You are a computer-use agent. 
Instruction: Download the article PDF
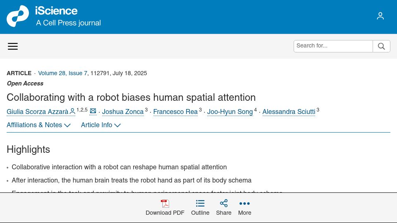pyautogui.click(x=165, y=208)
